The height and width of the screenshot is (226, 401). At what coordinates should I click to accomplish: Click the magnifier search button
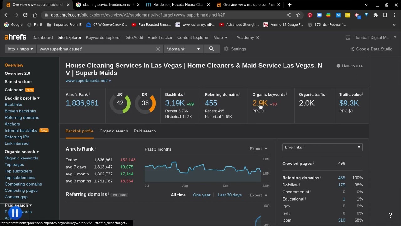pos(211,49)
